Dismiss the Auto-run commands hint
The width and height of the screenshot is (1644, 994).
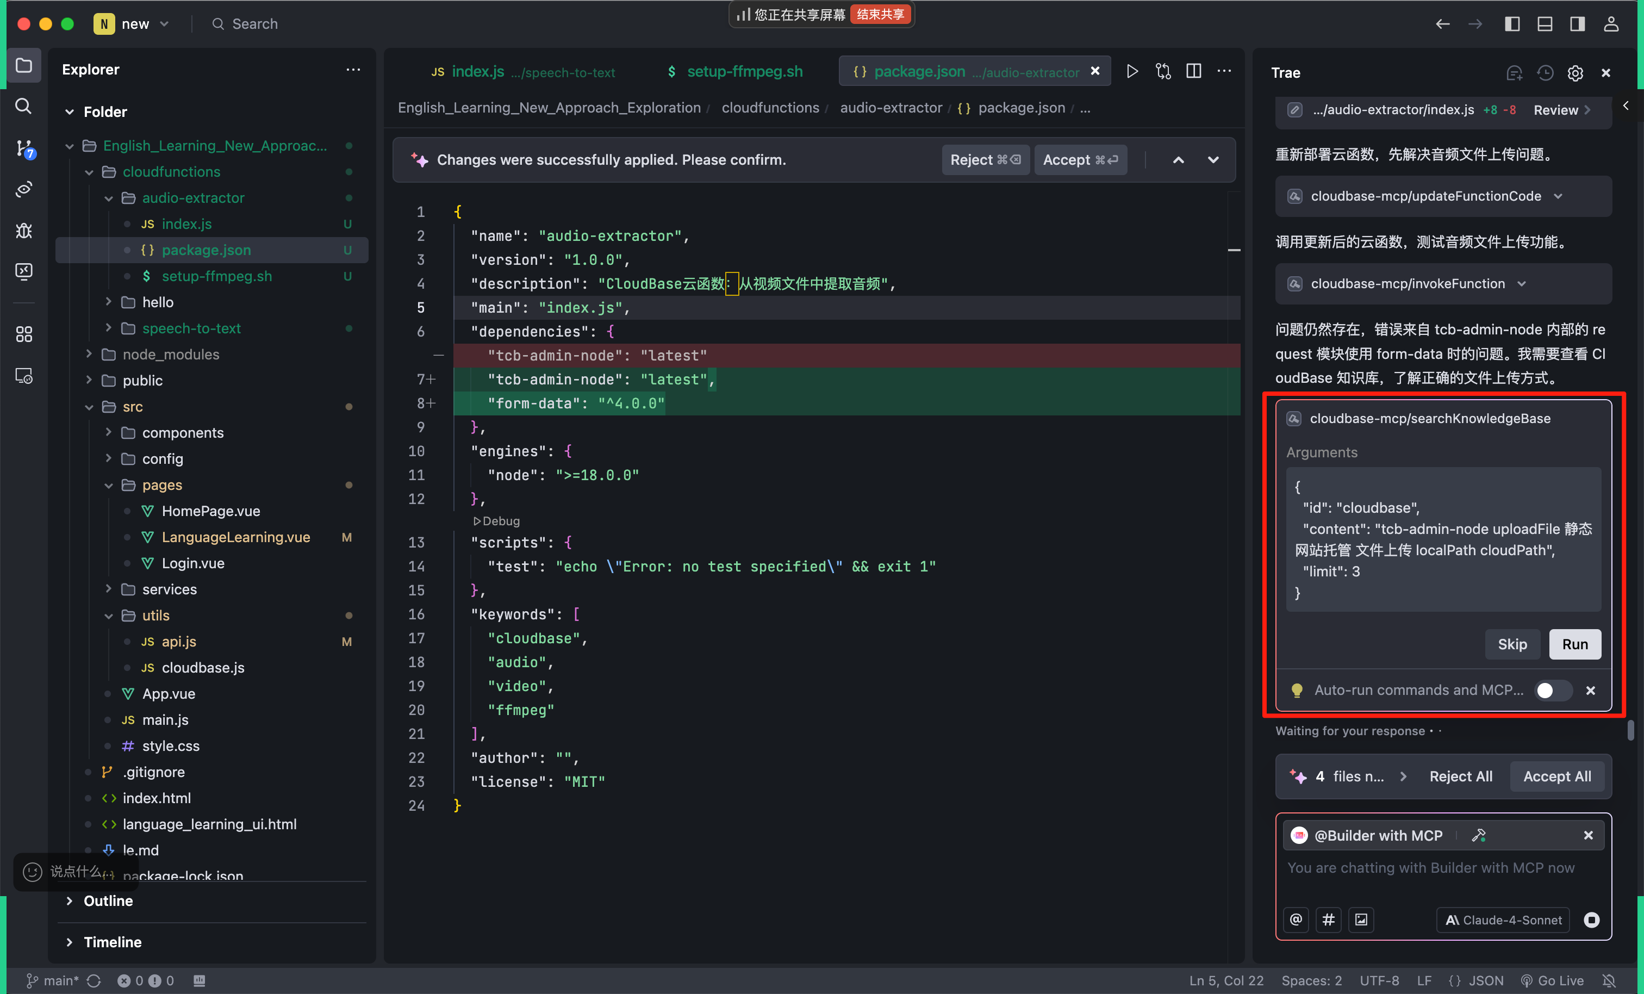[x=1591, y=690]
